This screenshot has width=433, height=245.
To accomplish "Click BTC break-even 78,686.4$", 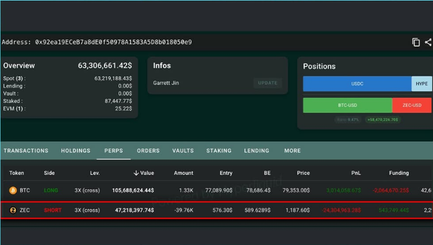I will [259, 190].
